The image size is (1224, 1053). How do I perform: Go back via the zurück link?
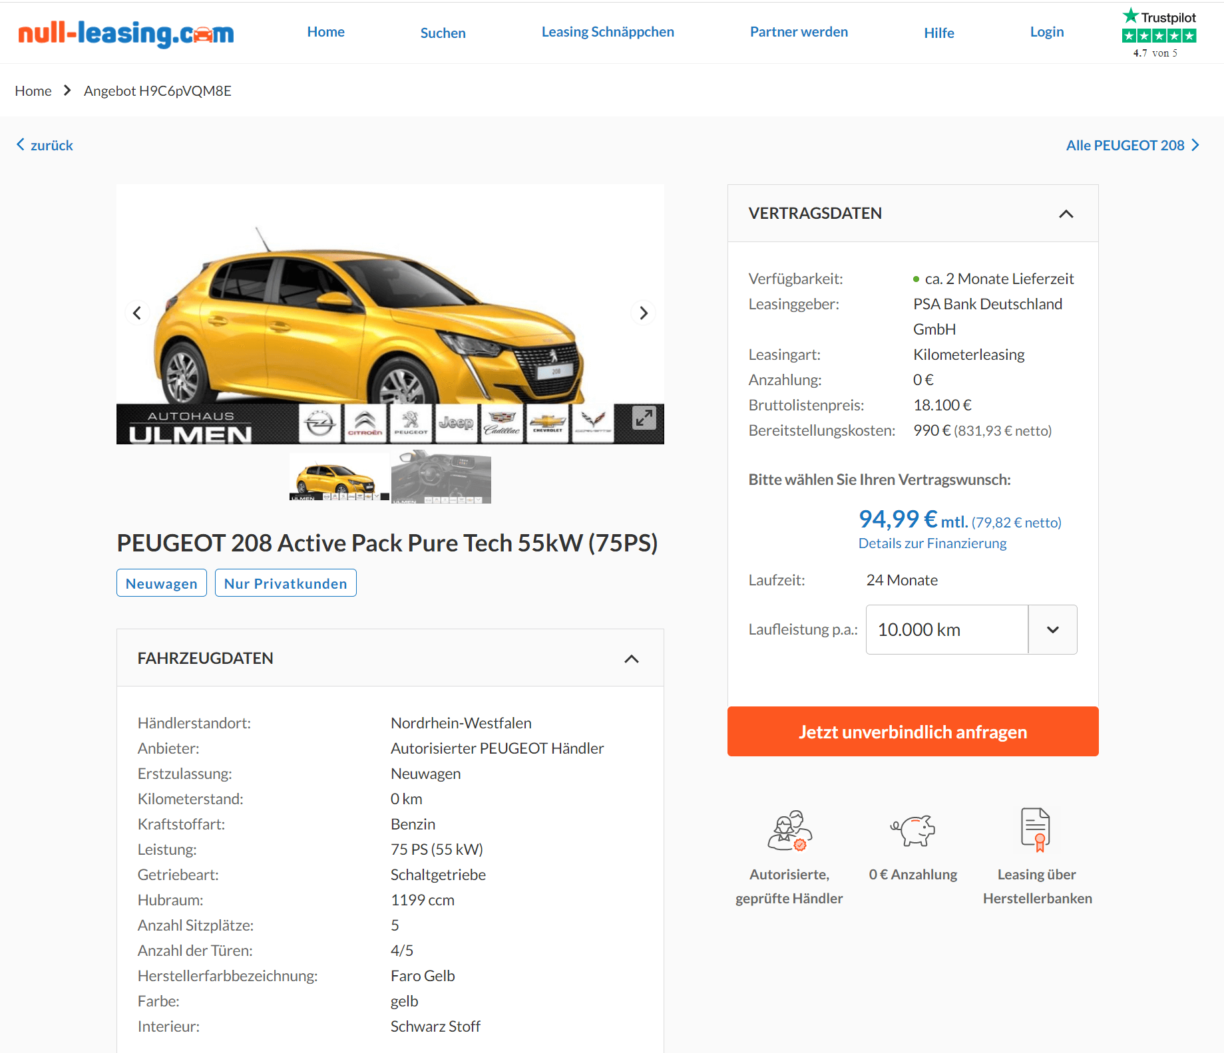point(45,145)
